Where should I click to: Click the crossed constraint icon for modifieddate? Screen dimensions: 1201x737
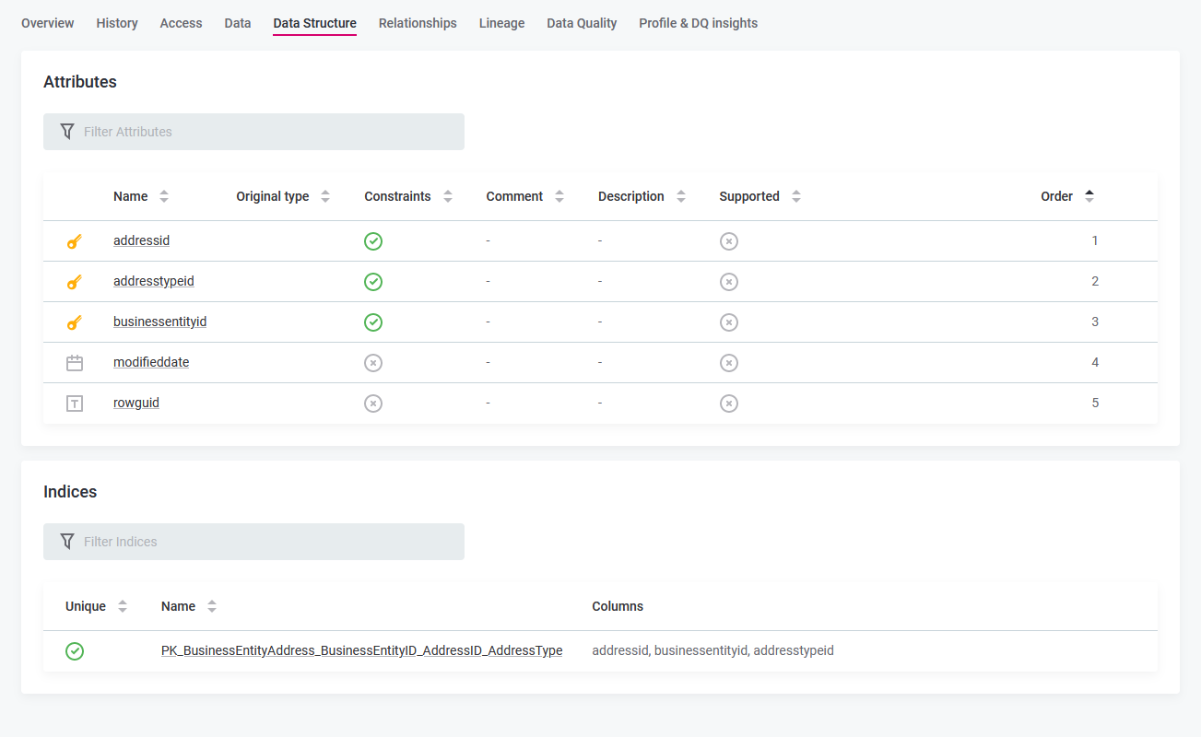[373, 362]
